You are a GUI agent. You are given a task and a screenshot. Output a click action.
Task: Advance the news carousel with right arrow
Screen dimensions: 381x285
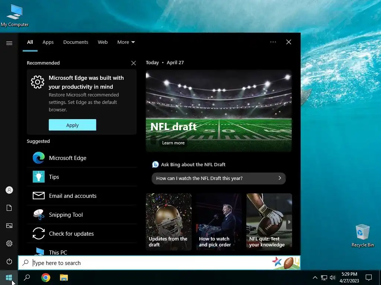tap(289, 222)
